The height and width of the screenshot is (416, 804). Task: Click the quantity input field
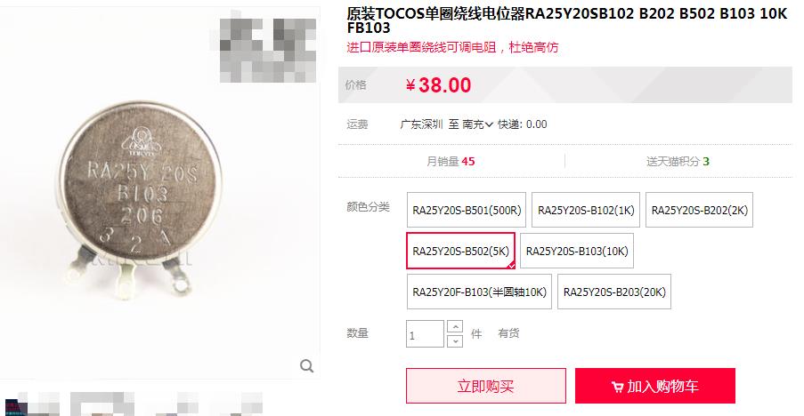click(x=425, y=333)
